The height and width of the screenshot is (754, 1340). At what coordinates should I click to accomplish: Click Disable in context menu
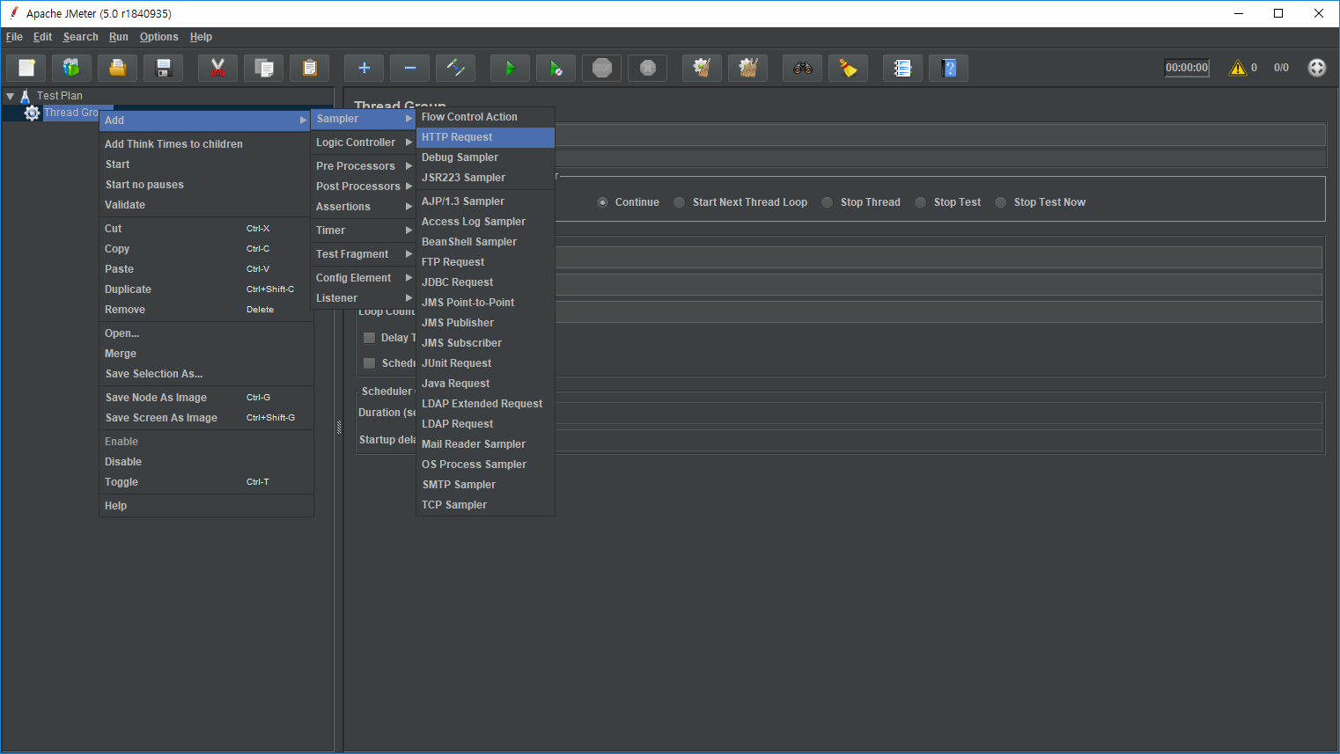pyautogui.click(x=205, y=462)
